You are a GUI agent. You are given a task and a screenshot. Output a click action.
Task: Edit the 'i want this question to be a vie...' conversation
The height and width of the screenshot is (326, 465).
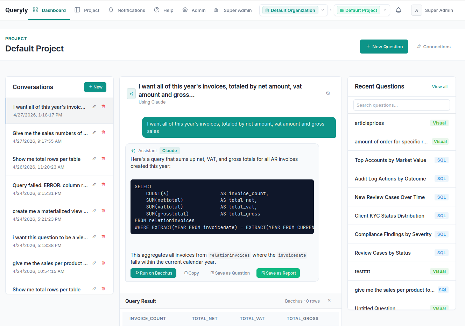coord(94,237)
